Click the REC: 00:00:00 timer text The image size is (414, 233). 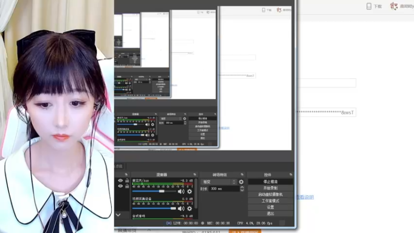click(x=218, y=223)
